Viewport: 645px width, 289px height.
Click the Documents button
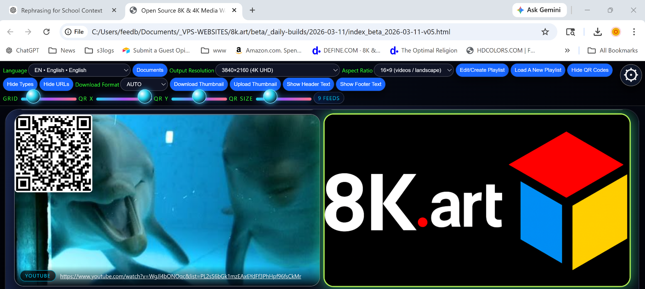click(150, 70)
